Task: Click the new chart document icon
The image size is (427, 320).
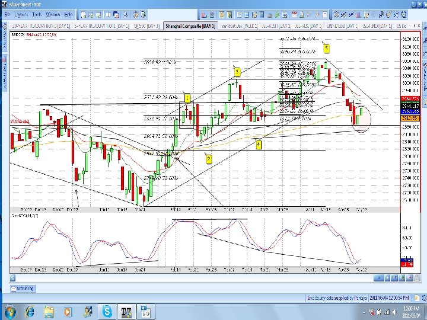Action: coord(84,15)
